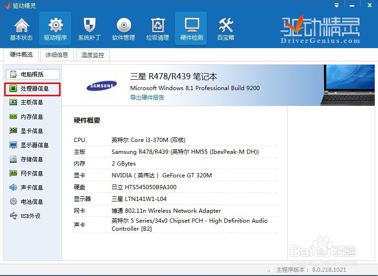Click the 内存 value 2 GBytes
The width and height of the screenshot is (378, 276).
point(123,164)
